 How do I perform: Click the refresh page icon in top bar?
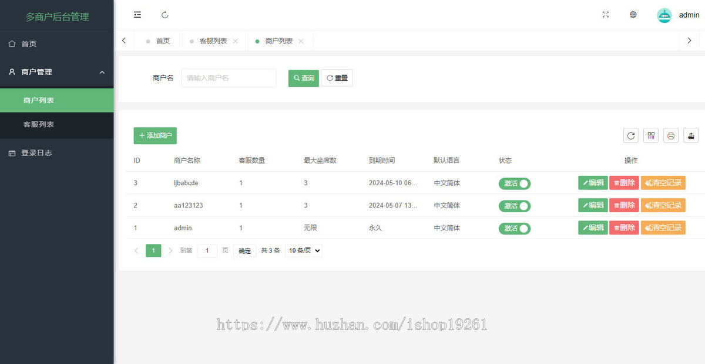(165, 15)
